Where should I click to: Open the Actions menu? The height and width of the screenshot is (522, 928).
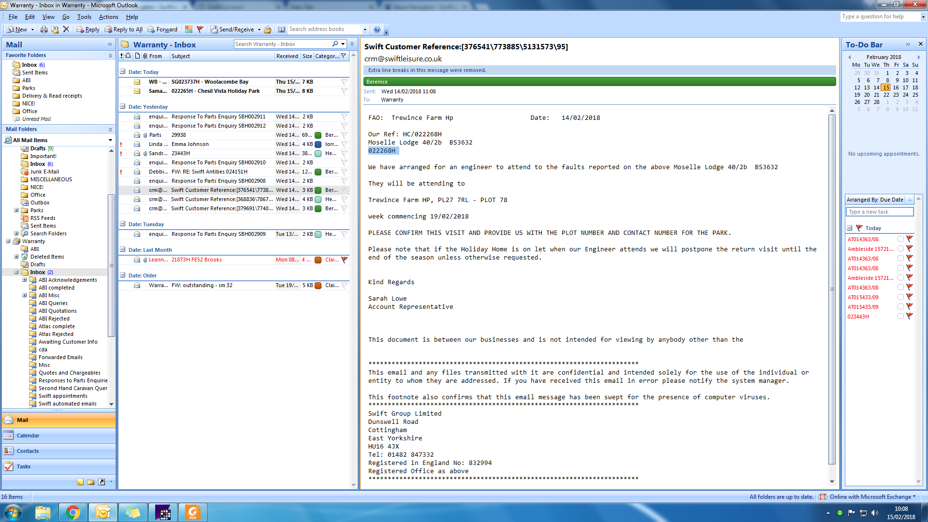coord(108,17)
